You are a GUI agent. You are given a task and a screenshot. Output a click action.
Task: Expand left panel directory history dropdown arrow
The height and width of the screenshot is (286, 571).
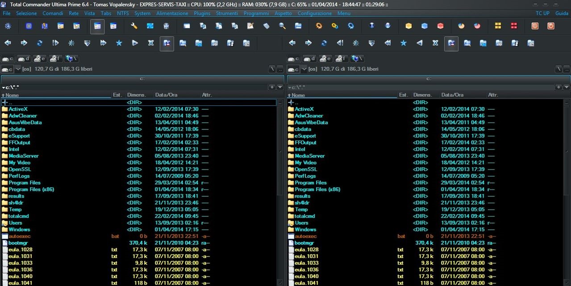pyautogui.click(x=280, y=87)
